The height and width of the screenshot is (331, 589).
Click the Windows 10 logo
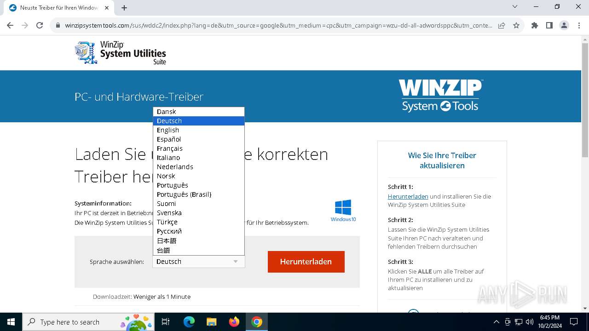coord(343,211)
